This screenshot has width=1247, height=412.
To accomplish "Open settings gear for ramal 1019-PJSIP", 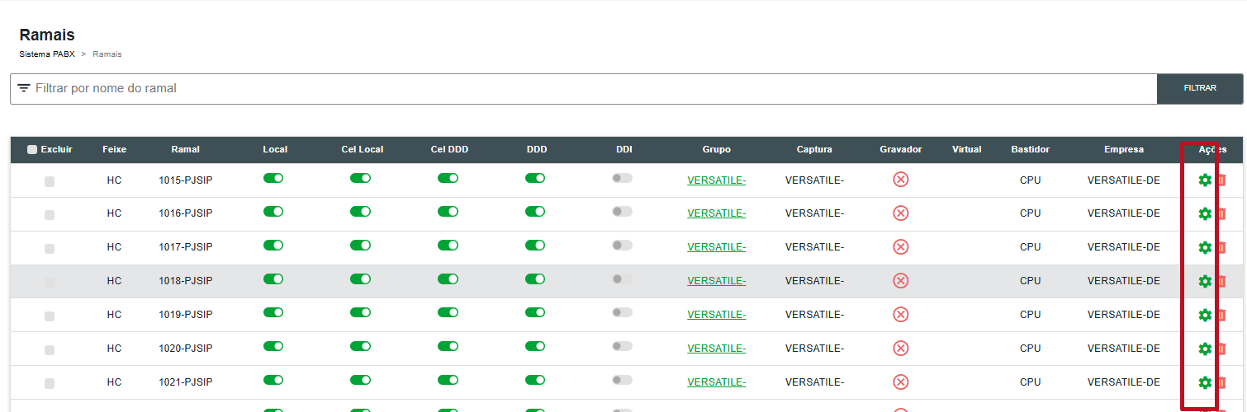I will 1205,315.
